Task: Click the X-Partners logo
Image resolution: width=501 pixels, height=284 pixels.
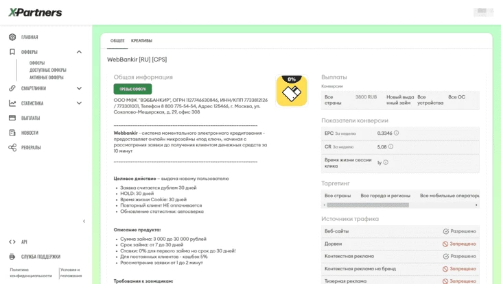Action: click(x=35, y=12)
